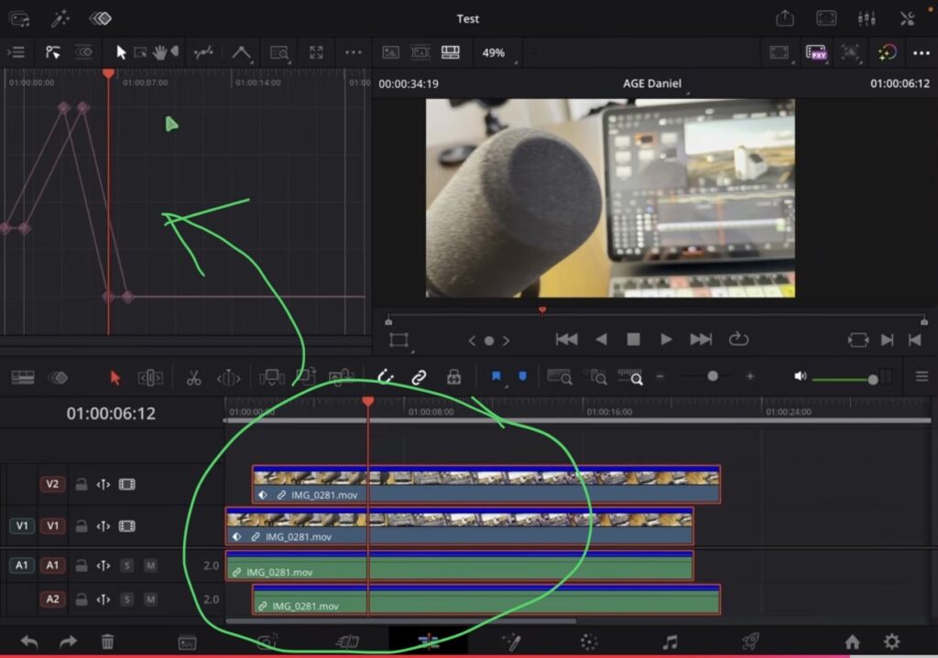Jump to first frame button

(x=566, y=340)
